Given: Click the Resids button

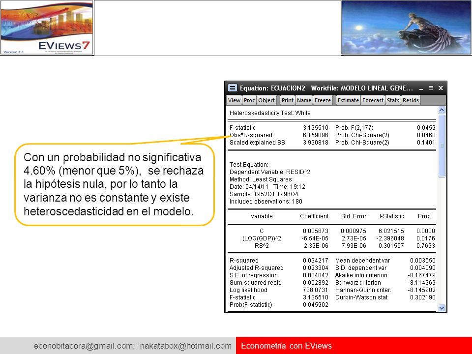Looking at the screenshot, I should (411, 100).
